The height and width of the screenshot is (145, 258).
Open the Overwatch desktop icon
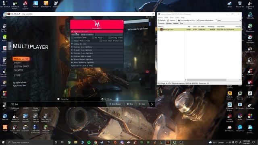point(25,128)
